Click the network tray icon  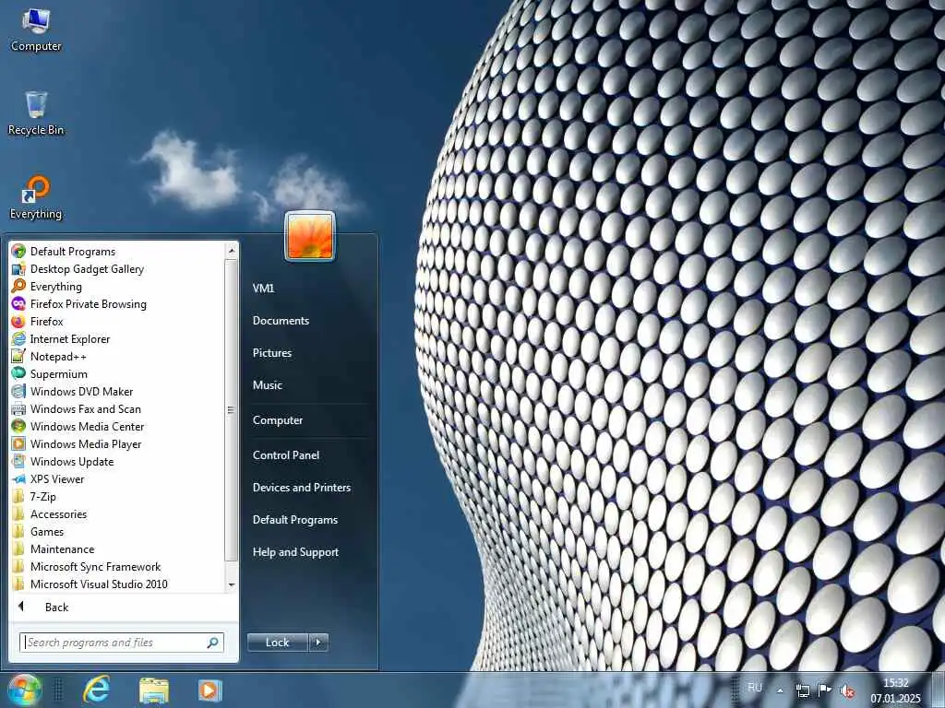coord(802,690)
